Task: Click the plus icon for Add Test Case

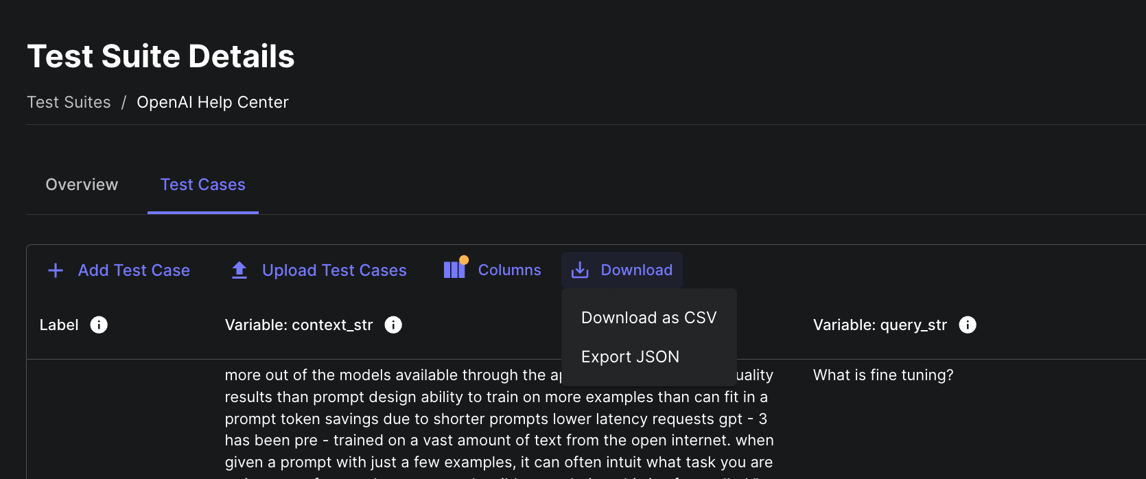Action: click(x=56, y=270)
